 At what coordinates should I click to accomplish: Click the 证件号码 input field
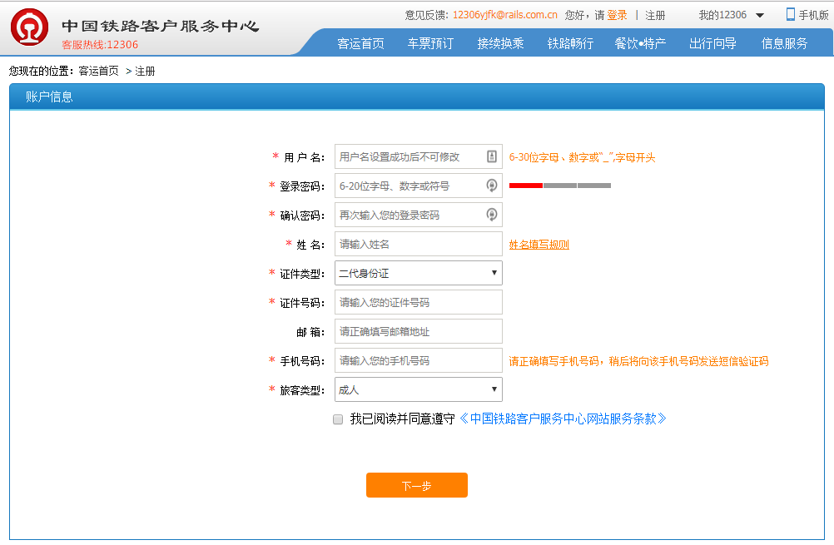click(x=419, y=302)
